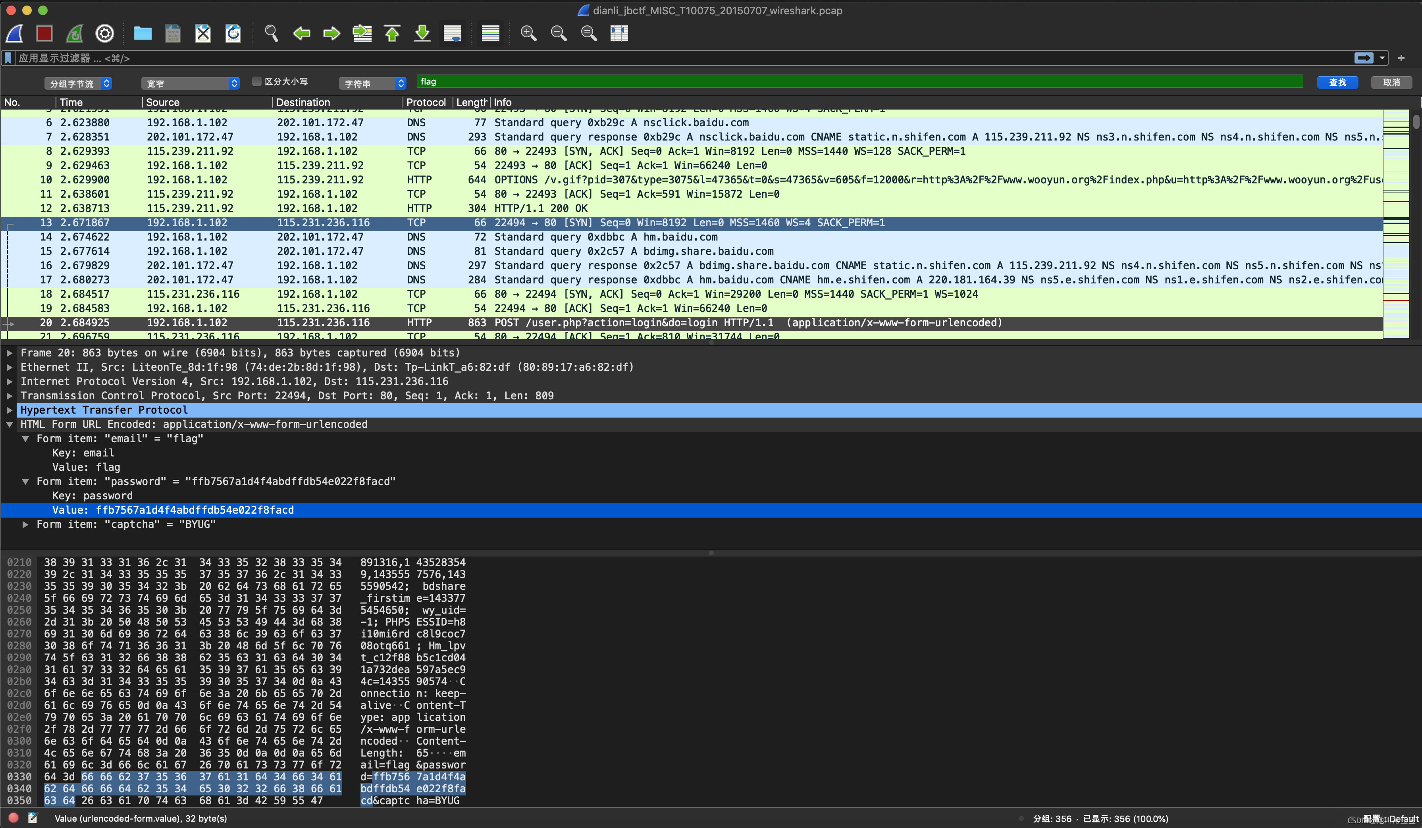This screenshot has width=1422, height=828.
Task: Select packet 6 nsclick.baidu.com DNS query
Action: (691, 122)
